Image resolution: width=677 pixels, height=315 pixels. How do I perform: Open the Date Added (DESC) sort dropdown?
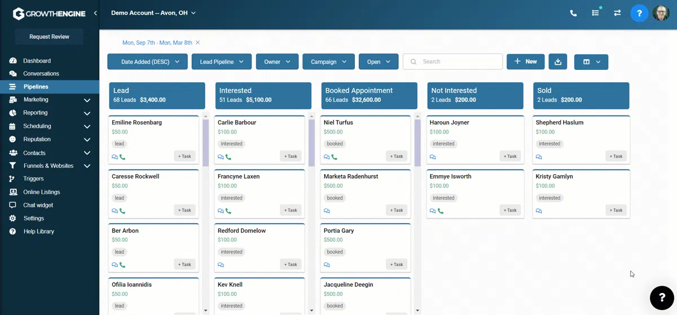(147, 62)
